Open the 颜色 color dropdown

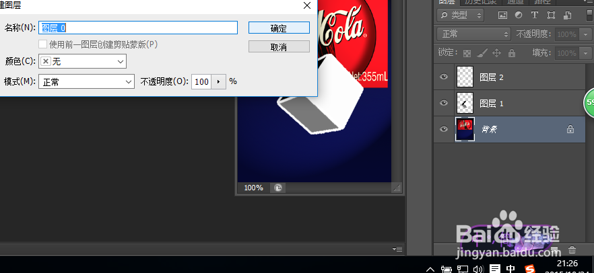pyautogui.click(x=83, y=61)
